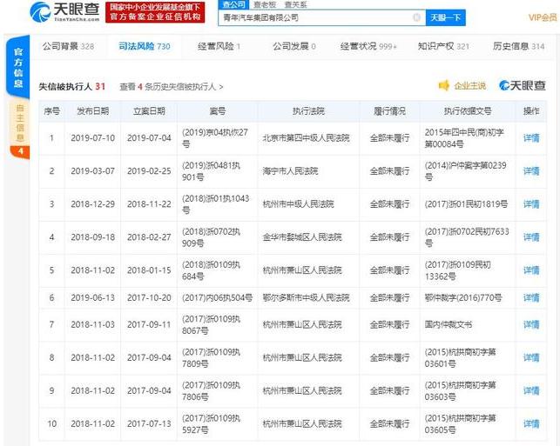Click the 企业主说 speaker icon
This screenshot has height=446, width=560.
point(443,85)
